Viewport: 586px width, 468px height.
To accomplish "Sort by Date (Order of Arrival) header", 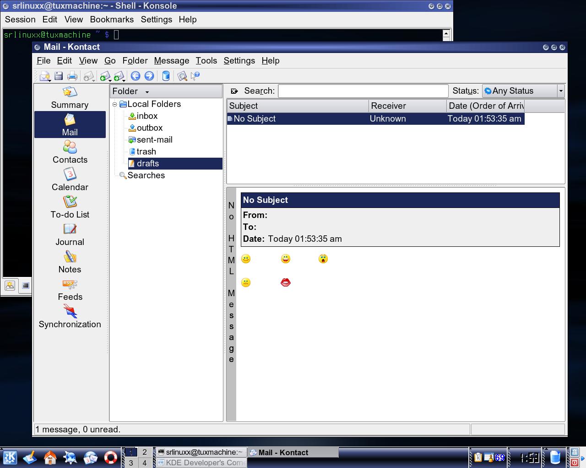I will 485,106.
